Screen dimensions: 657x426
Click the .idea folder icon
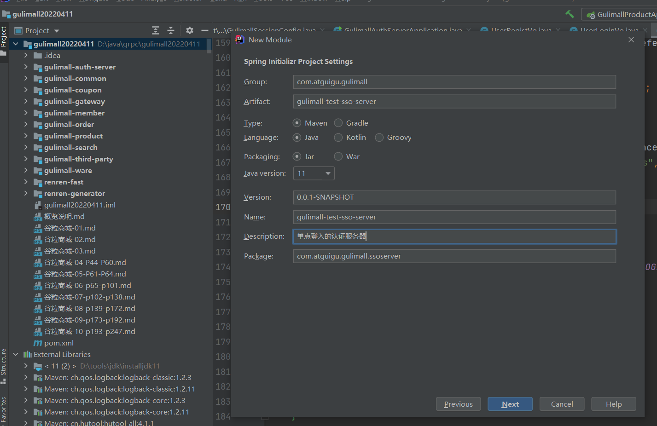[x=38, y=56]
